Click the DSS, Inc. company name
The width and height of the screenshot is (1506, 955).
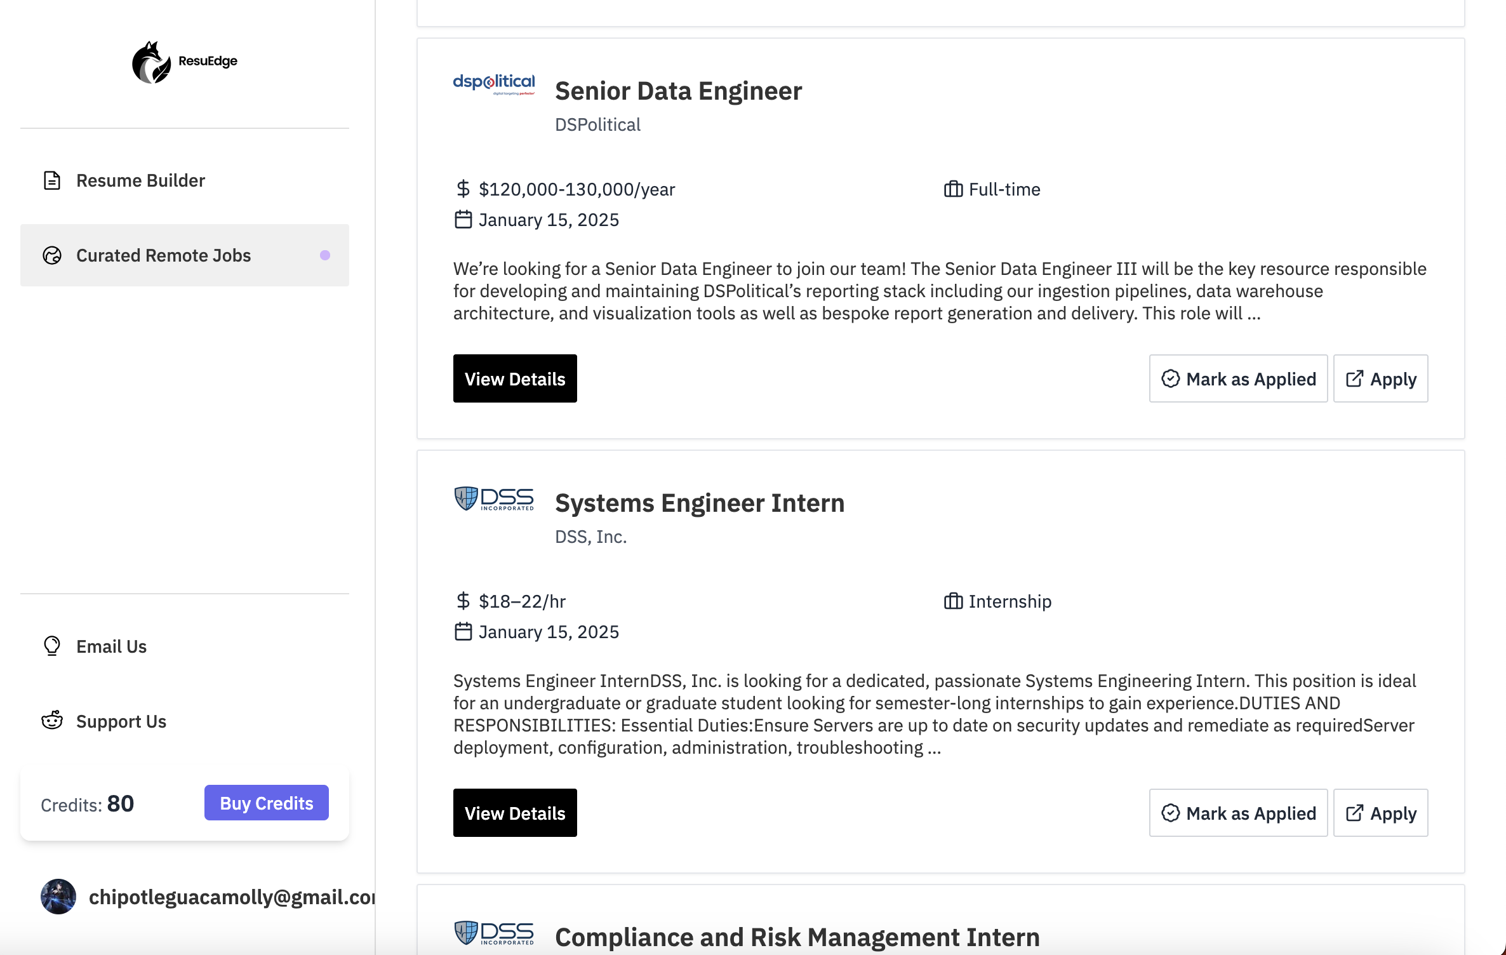click(590, 537)
